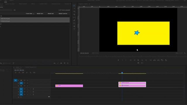Screen dimensions: 187x105
Task: Choose the Track Select Forward tool
Action: (x=74, y=8)
